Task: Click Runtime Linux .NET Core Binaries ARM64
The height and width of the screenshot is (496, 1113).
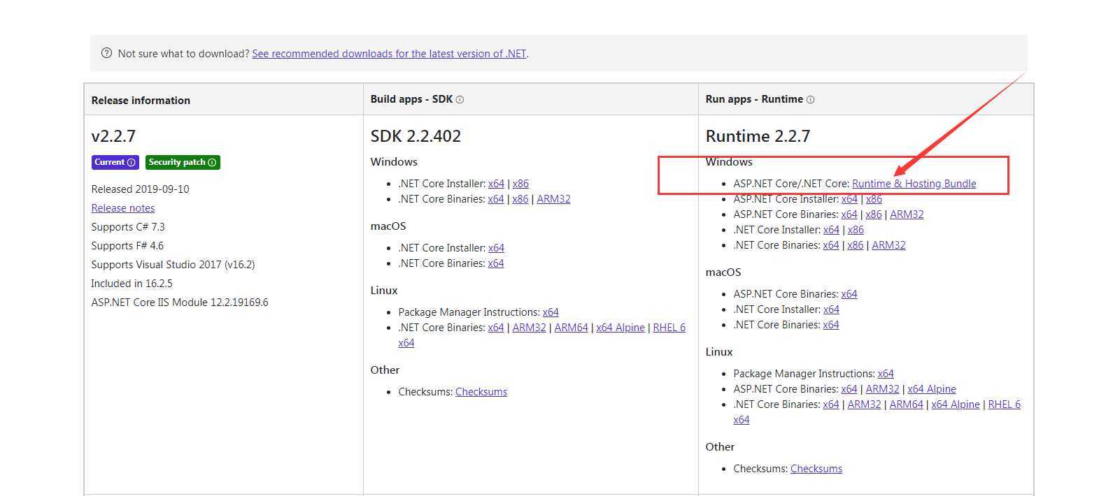Action: point(906,404)
